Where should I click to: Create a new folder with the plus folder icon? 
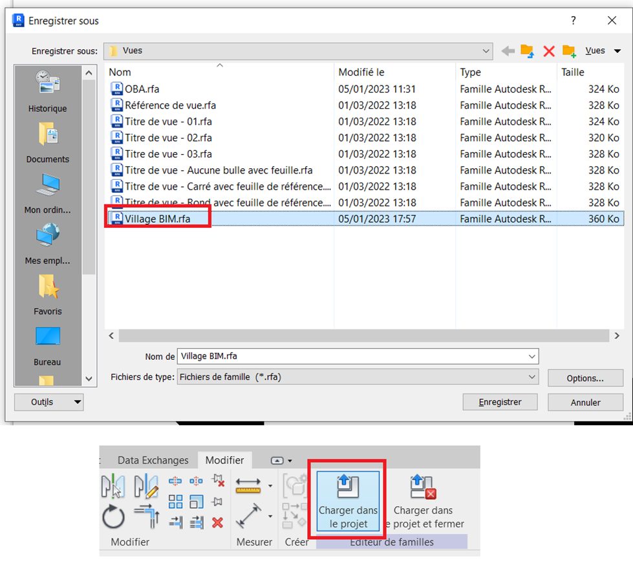tap(569, 51)
